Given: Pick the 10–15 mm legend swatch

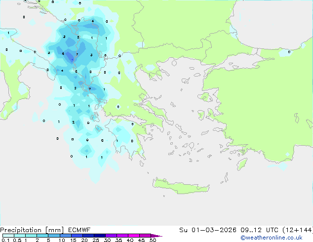Looking at the screenshot, I should point(65,236).
